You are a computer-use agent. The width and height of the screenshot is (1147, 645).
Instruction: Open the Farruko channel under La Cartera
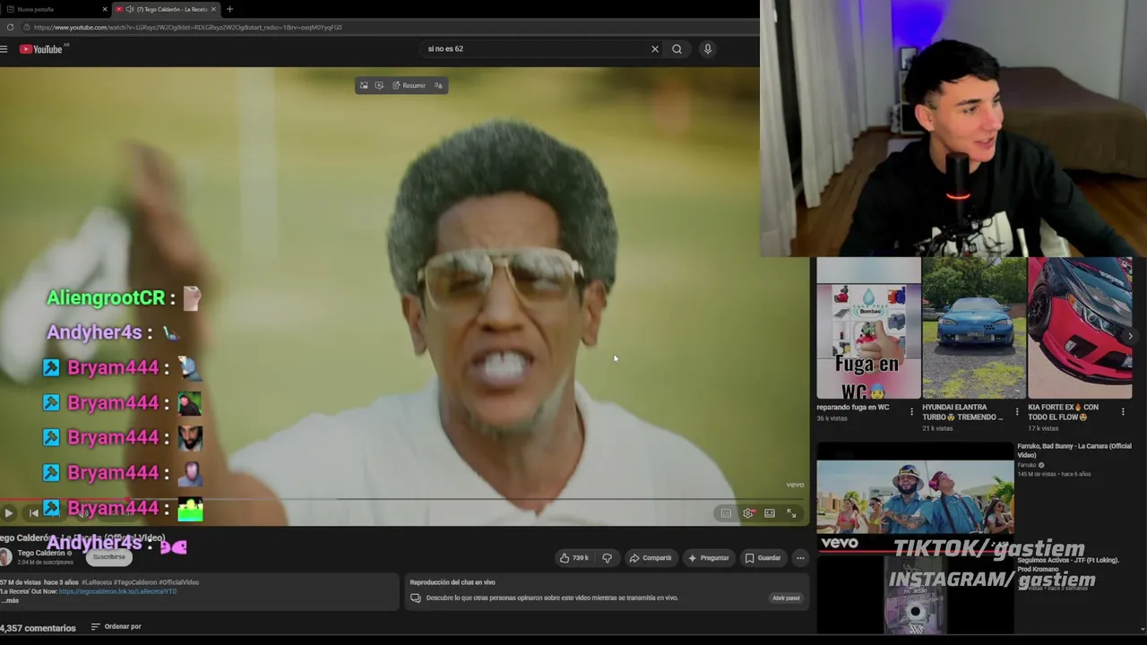(1027, 465)
